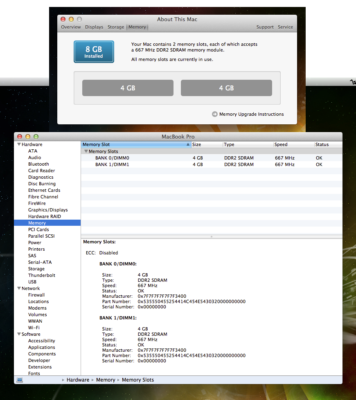Select ATA in the Hardware list
The height and width of the screenshot is (400, 356).
pos(33,151)
